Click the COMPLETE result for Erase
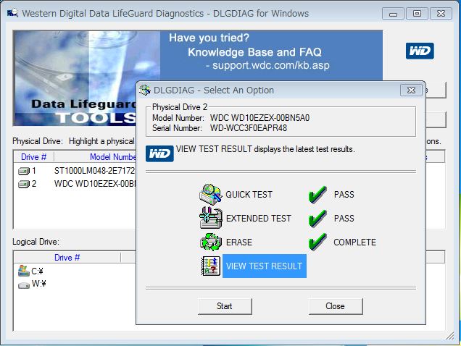This screenshot has width=461, height=346. pyautogui.click(x=355, y=242)
